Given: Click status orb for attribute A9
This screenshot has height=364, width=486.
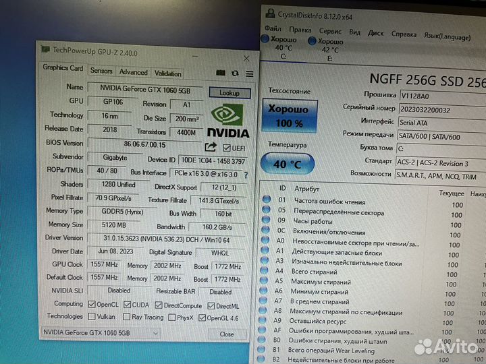Looking at the screenshot, I should 263,320.
